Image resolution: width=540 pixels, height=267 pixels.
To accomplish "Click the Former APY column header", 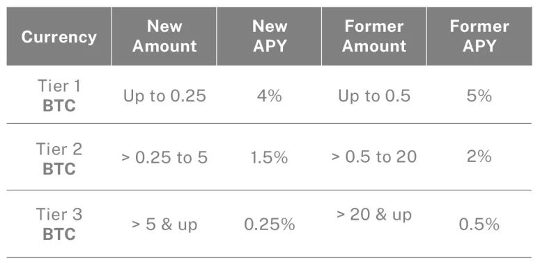I will (479, 36).
